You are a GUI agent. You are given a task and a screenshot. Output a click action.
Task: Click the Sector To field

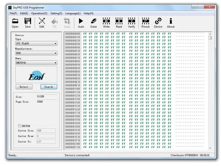pyautogui.click(x=46, y=142)
